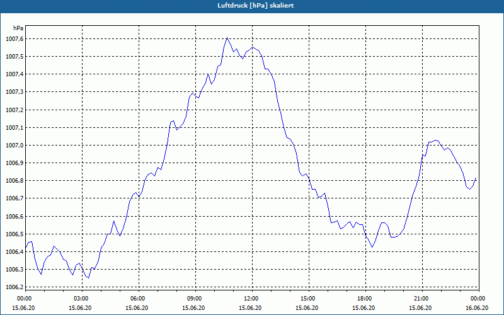The width and height of the screenshot is (504, 315).
Task: Pick the 18:00 time label
Action: [365, 299]
